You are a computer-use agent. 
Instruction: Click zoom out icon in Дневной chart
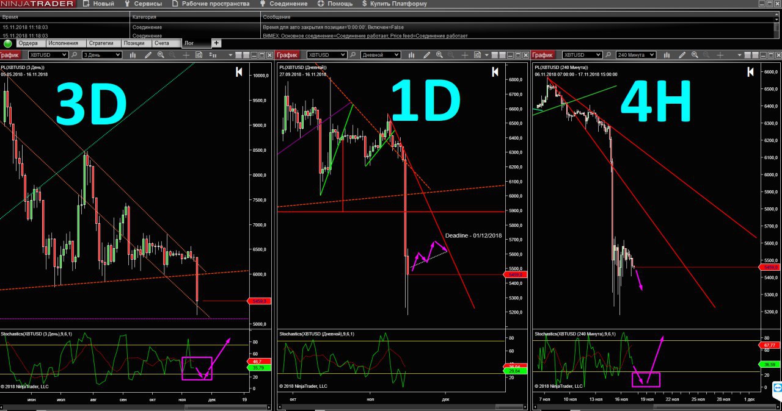[x=451, y=55]
